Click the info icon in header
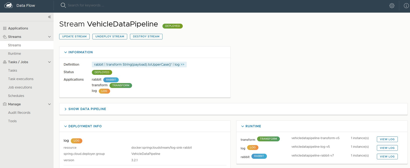410x168 pixels. click(x=406, y=5)
